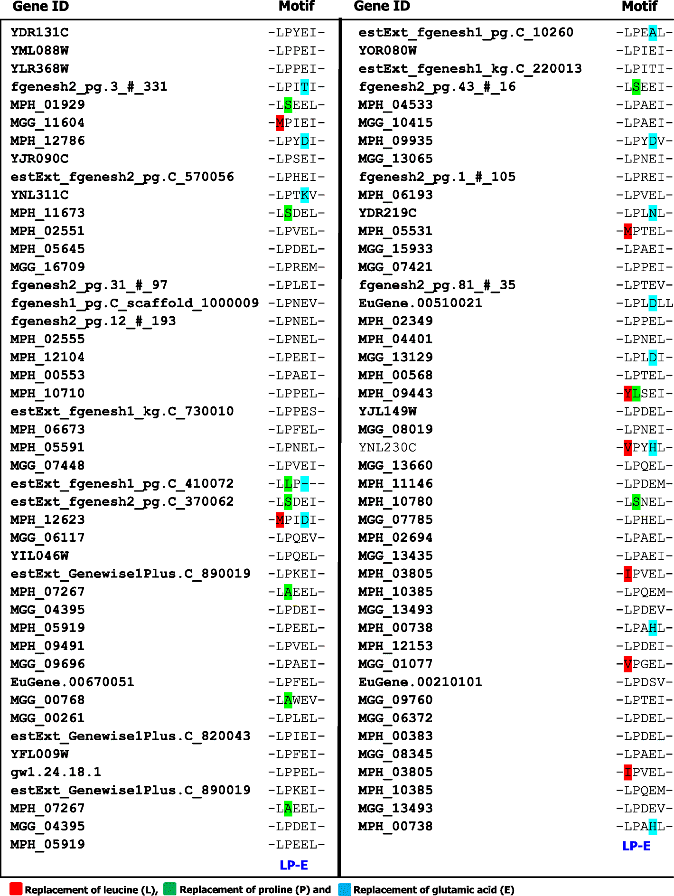674x896 pixels.
Task: Select gene ID estExt_fgenesh1_kg.C_730010
Action: (122, 411)
